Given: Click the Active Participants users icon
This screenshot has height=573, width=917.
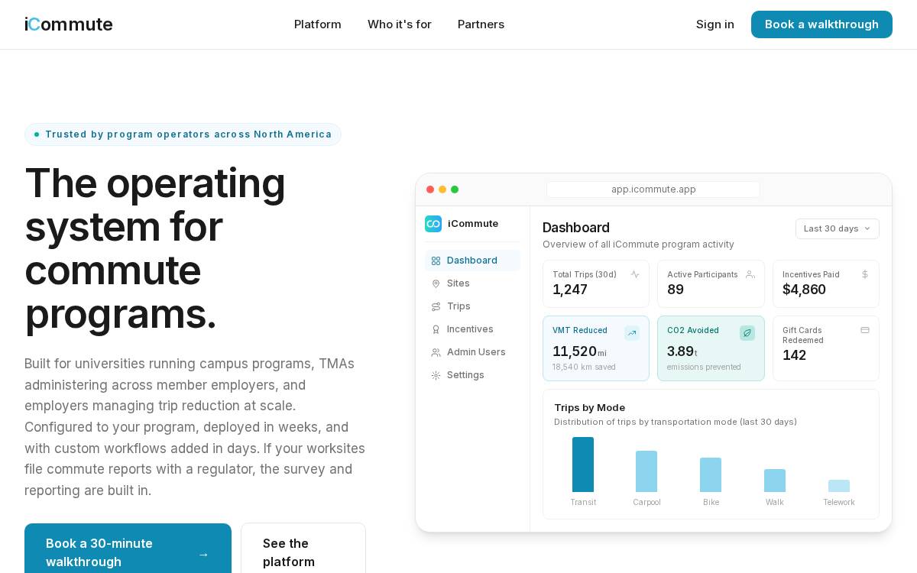Looking at the screenshot, I should pyautogui.click(x=750, y=274).
